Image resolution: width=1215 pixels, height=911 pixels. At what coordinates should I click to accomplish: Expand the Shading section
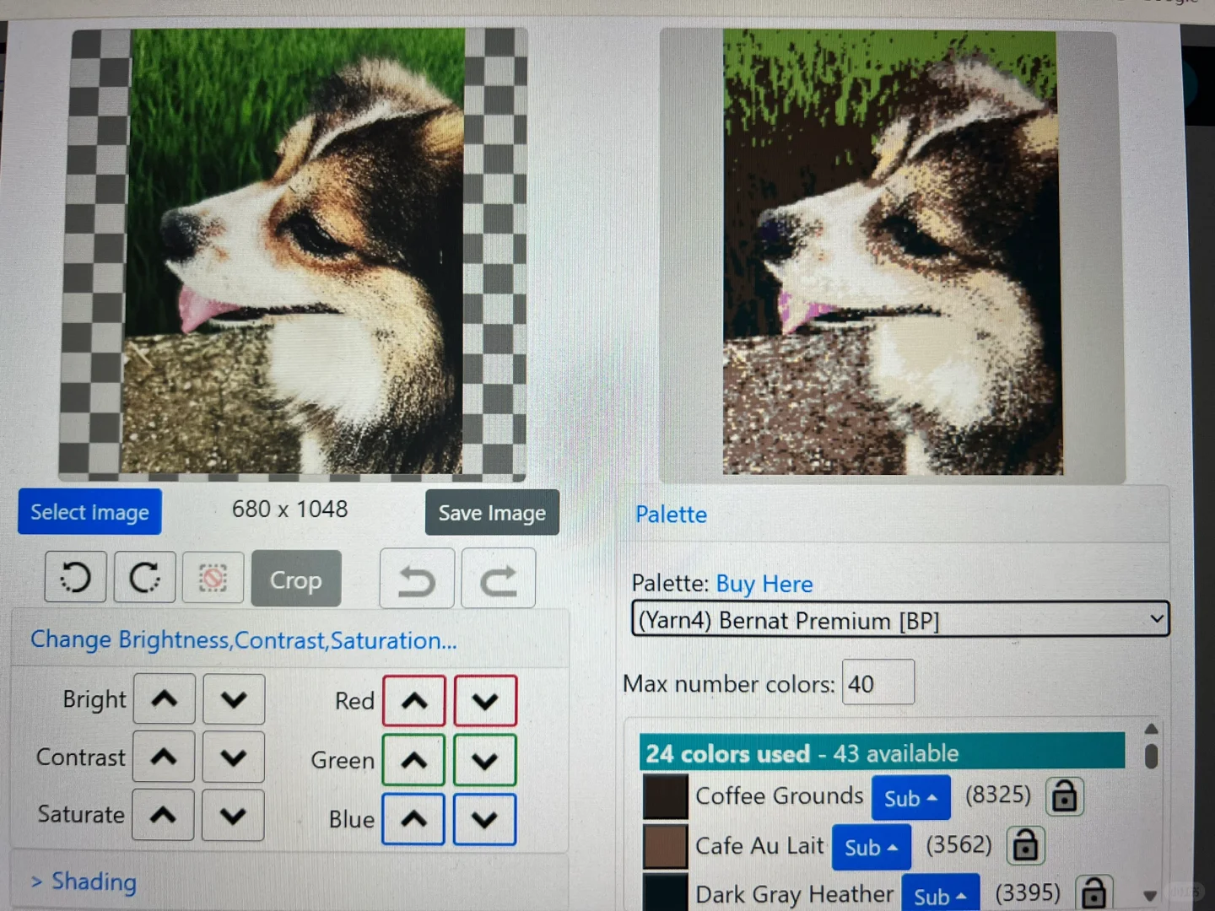84,881
